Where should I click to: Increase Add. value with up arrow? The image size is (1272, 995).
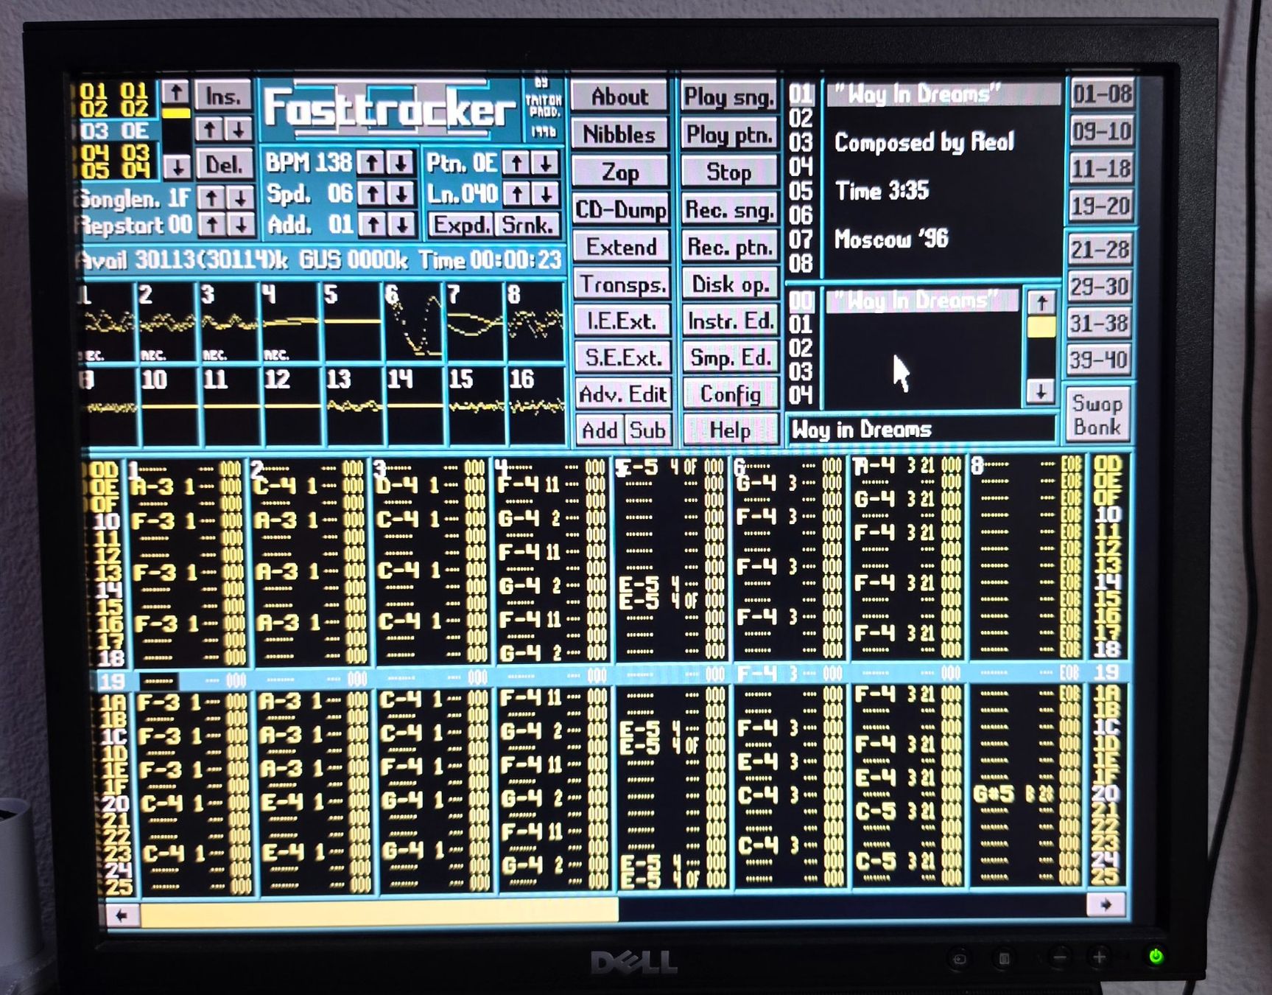(373, 224)
